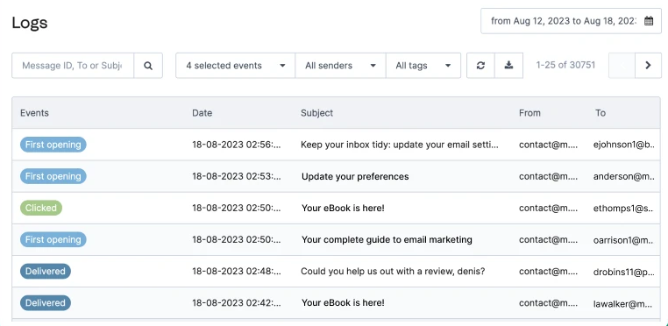Click Delivered badge for lawalker row
668x326 pixels.
(x=46, y=303)
